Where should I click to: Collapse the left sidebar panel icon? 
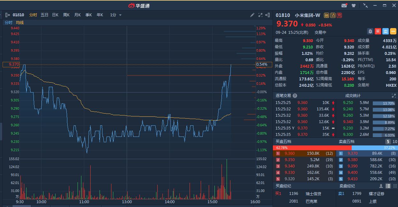coord(8,15)
